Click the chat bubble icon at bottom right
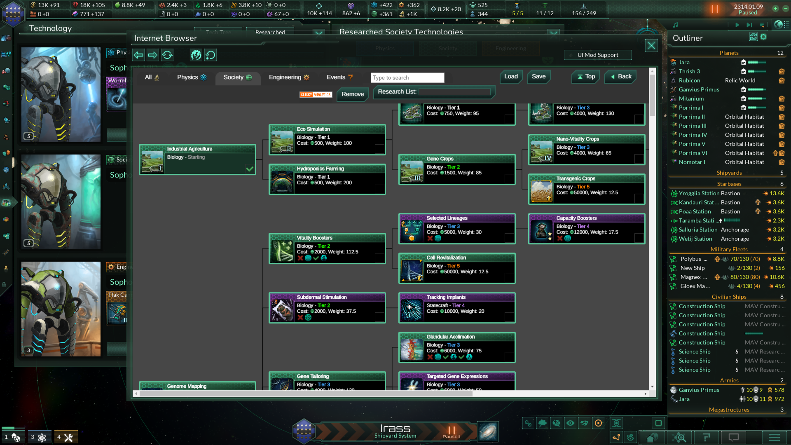Screen dimensions: 791x445 734,438
